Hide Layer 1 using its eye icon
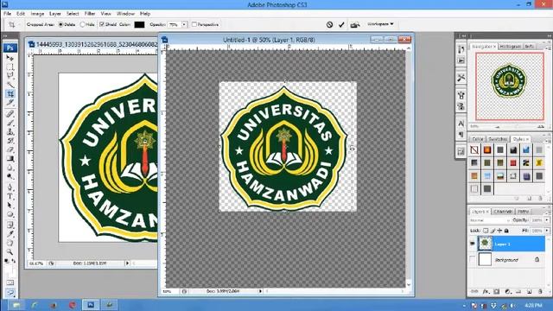553x311 pixels. click(x=473, y=244)
